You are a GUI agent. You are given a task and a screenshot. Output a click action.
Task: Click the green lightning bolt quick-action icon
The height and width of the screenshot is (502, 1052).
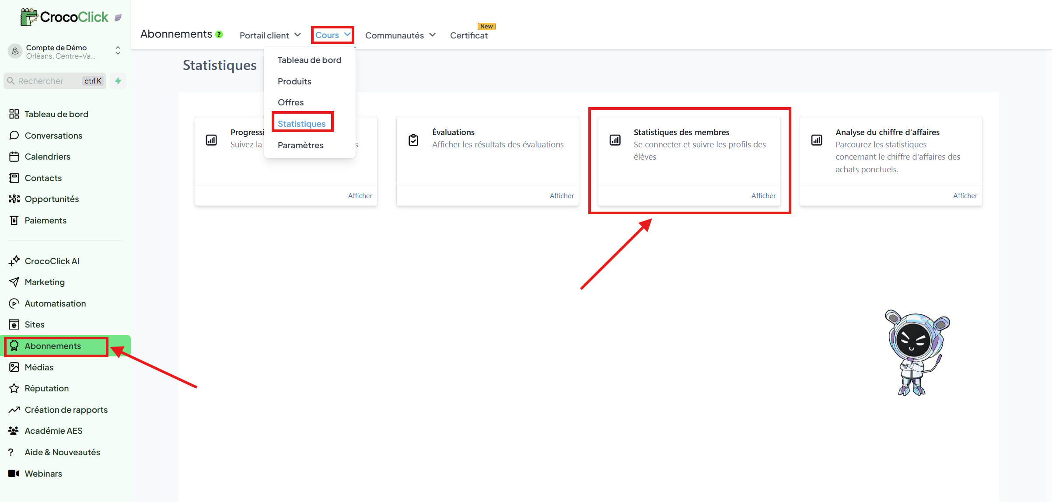click(118, 81)
